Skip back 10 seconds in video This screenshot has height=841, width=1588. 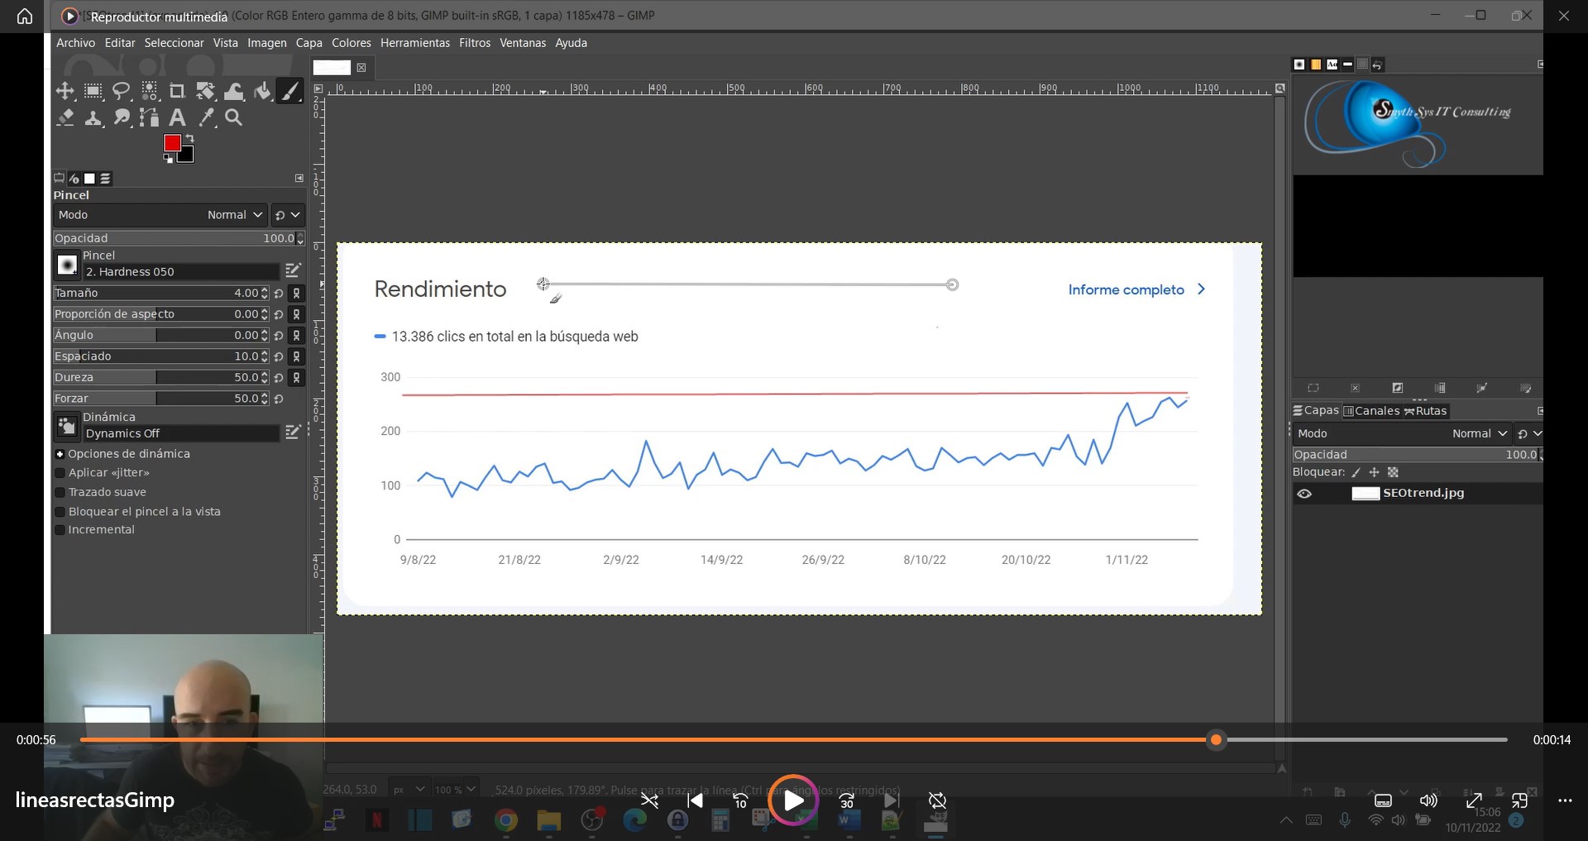[x=740, y=800]
